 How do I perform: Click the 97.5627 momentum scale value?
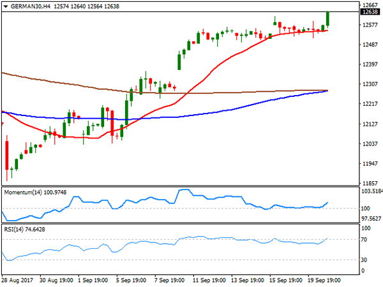tap(372, 218)
